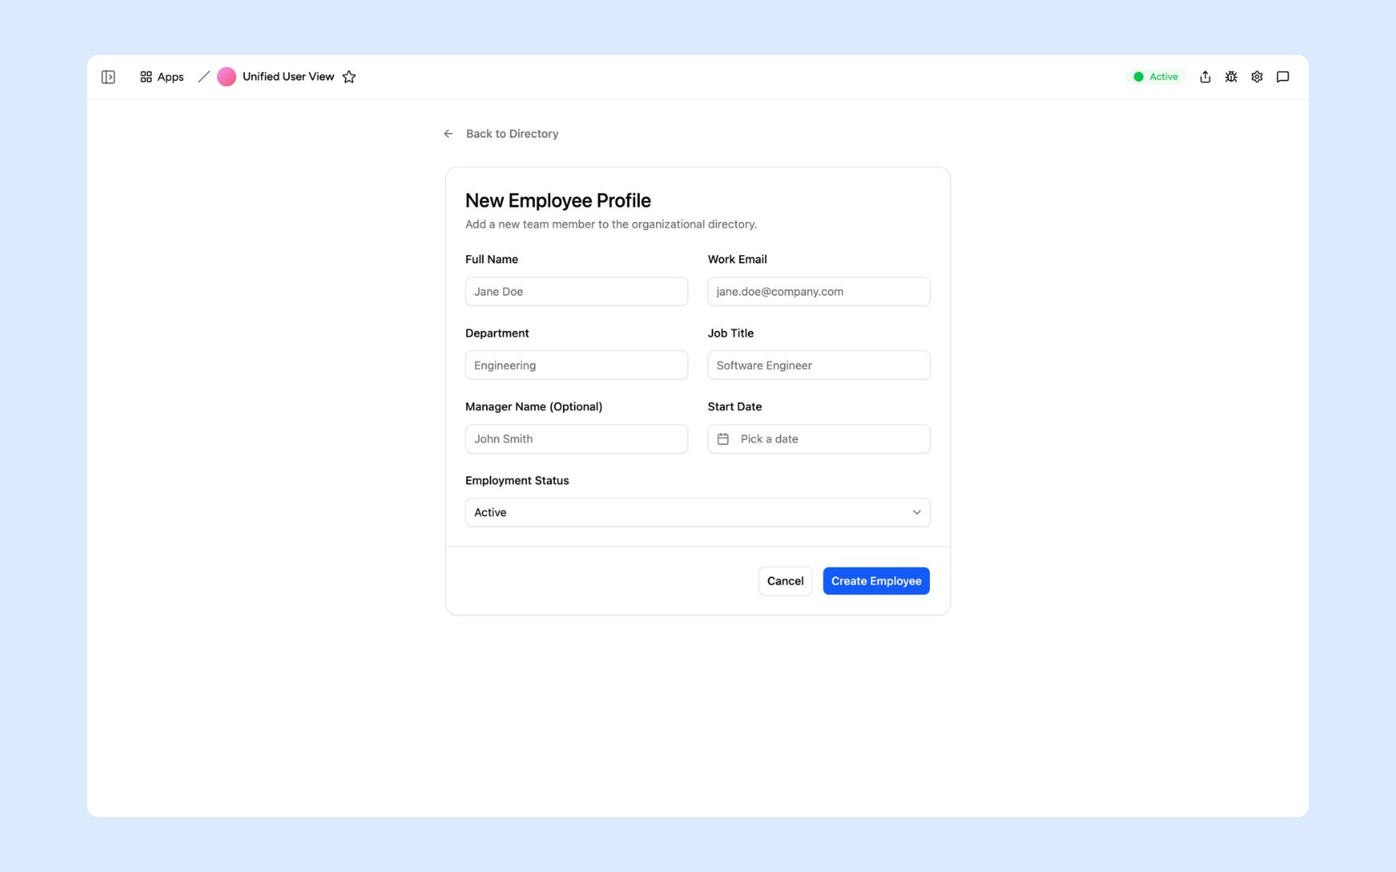
Task: Focus the Work Email input field
Action: point(819,291)
